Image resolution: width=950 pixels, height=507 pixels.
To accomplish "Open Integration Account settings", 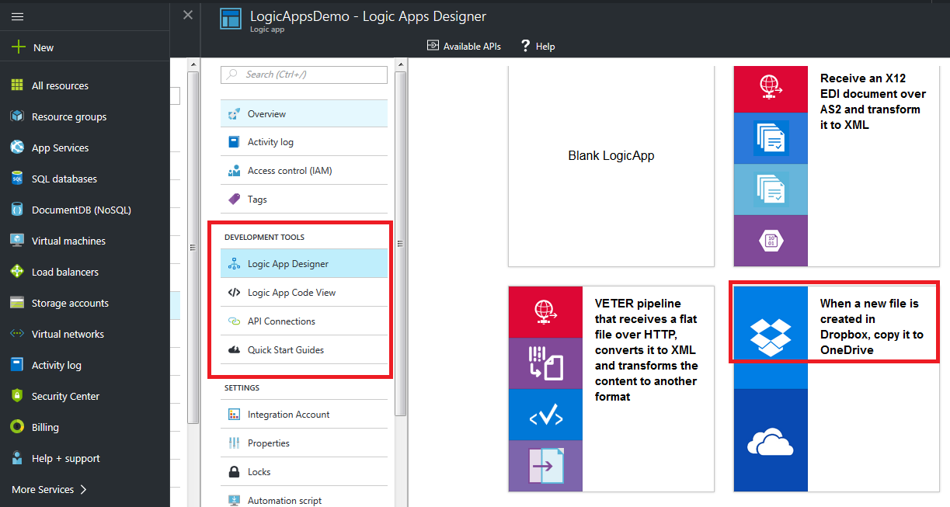I will tap(304, 415).
